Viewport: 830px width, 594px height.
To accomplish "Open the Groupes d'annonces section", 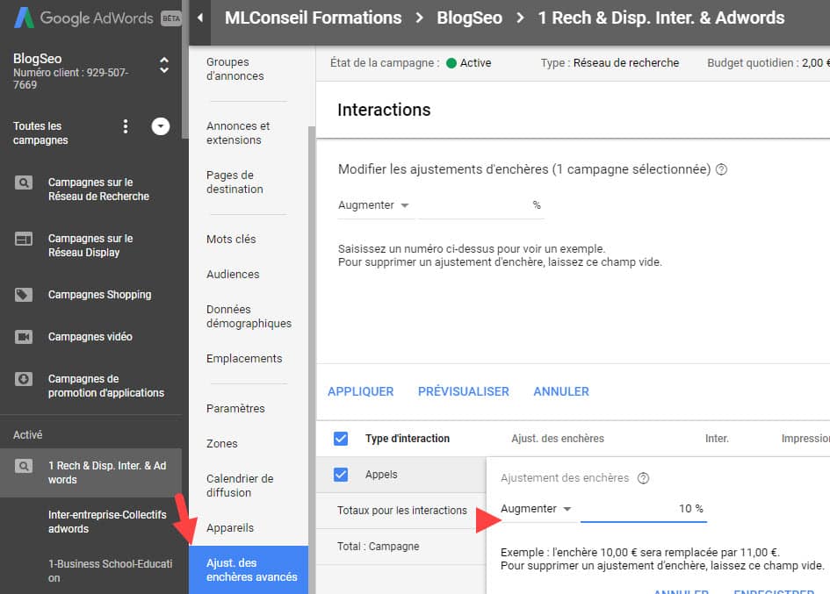I will (235, 68).
